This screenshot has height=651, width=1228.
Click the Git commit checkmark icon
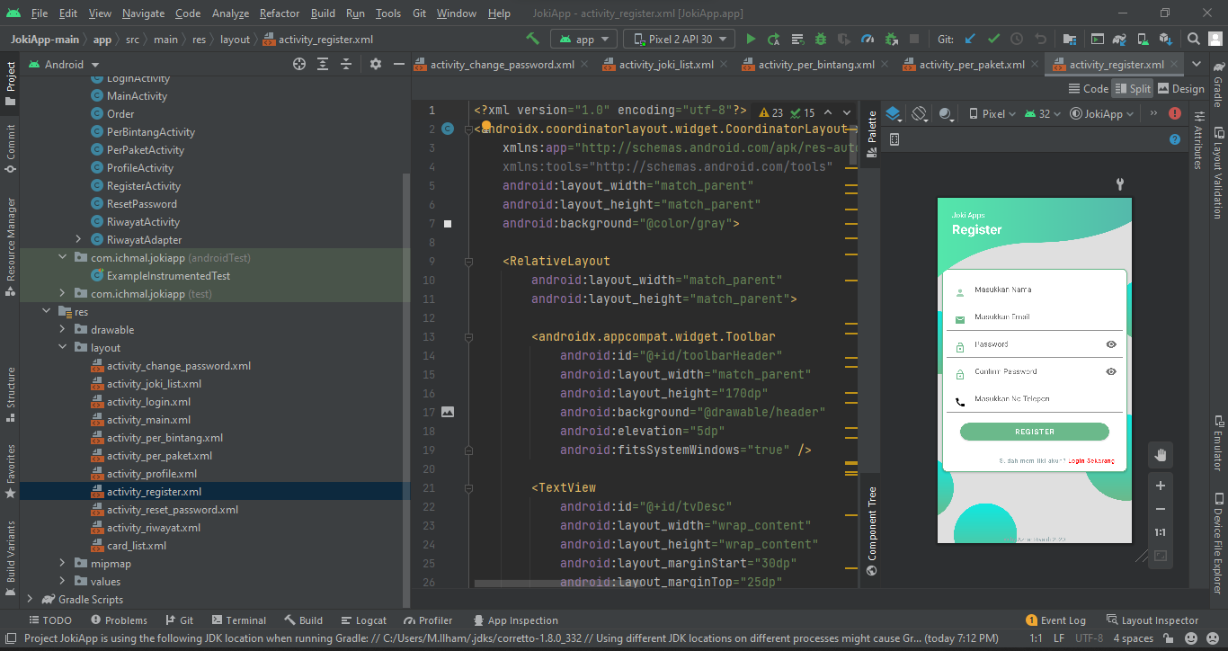pos(993,40)
